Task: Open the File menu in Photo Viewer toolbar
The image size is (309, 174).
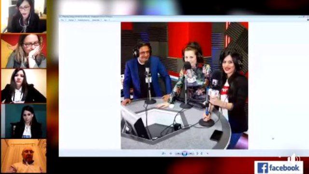Action: point(63,20)
